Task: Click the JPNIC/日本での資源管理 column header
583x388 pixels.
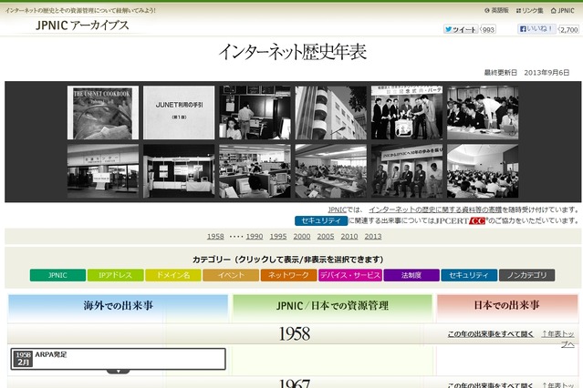Action: click(x=332, y=308)
